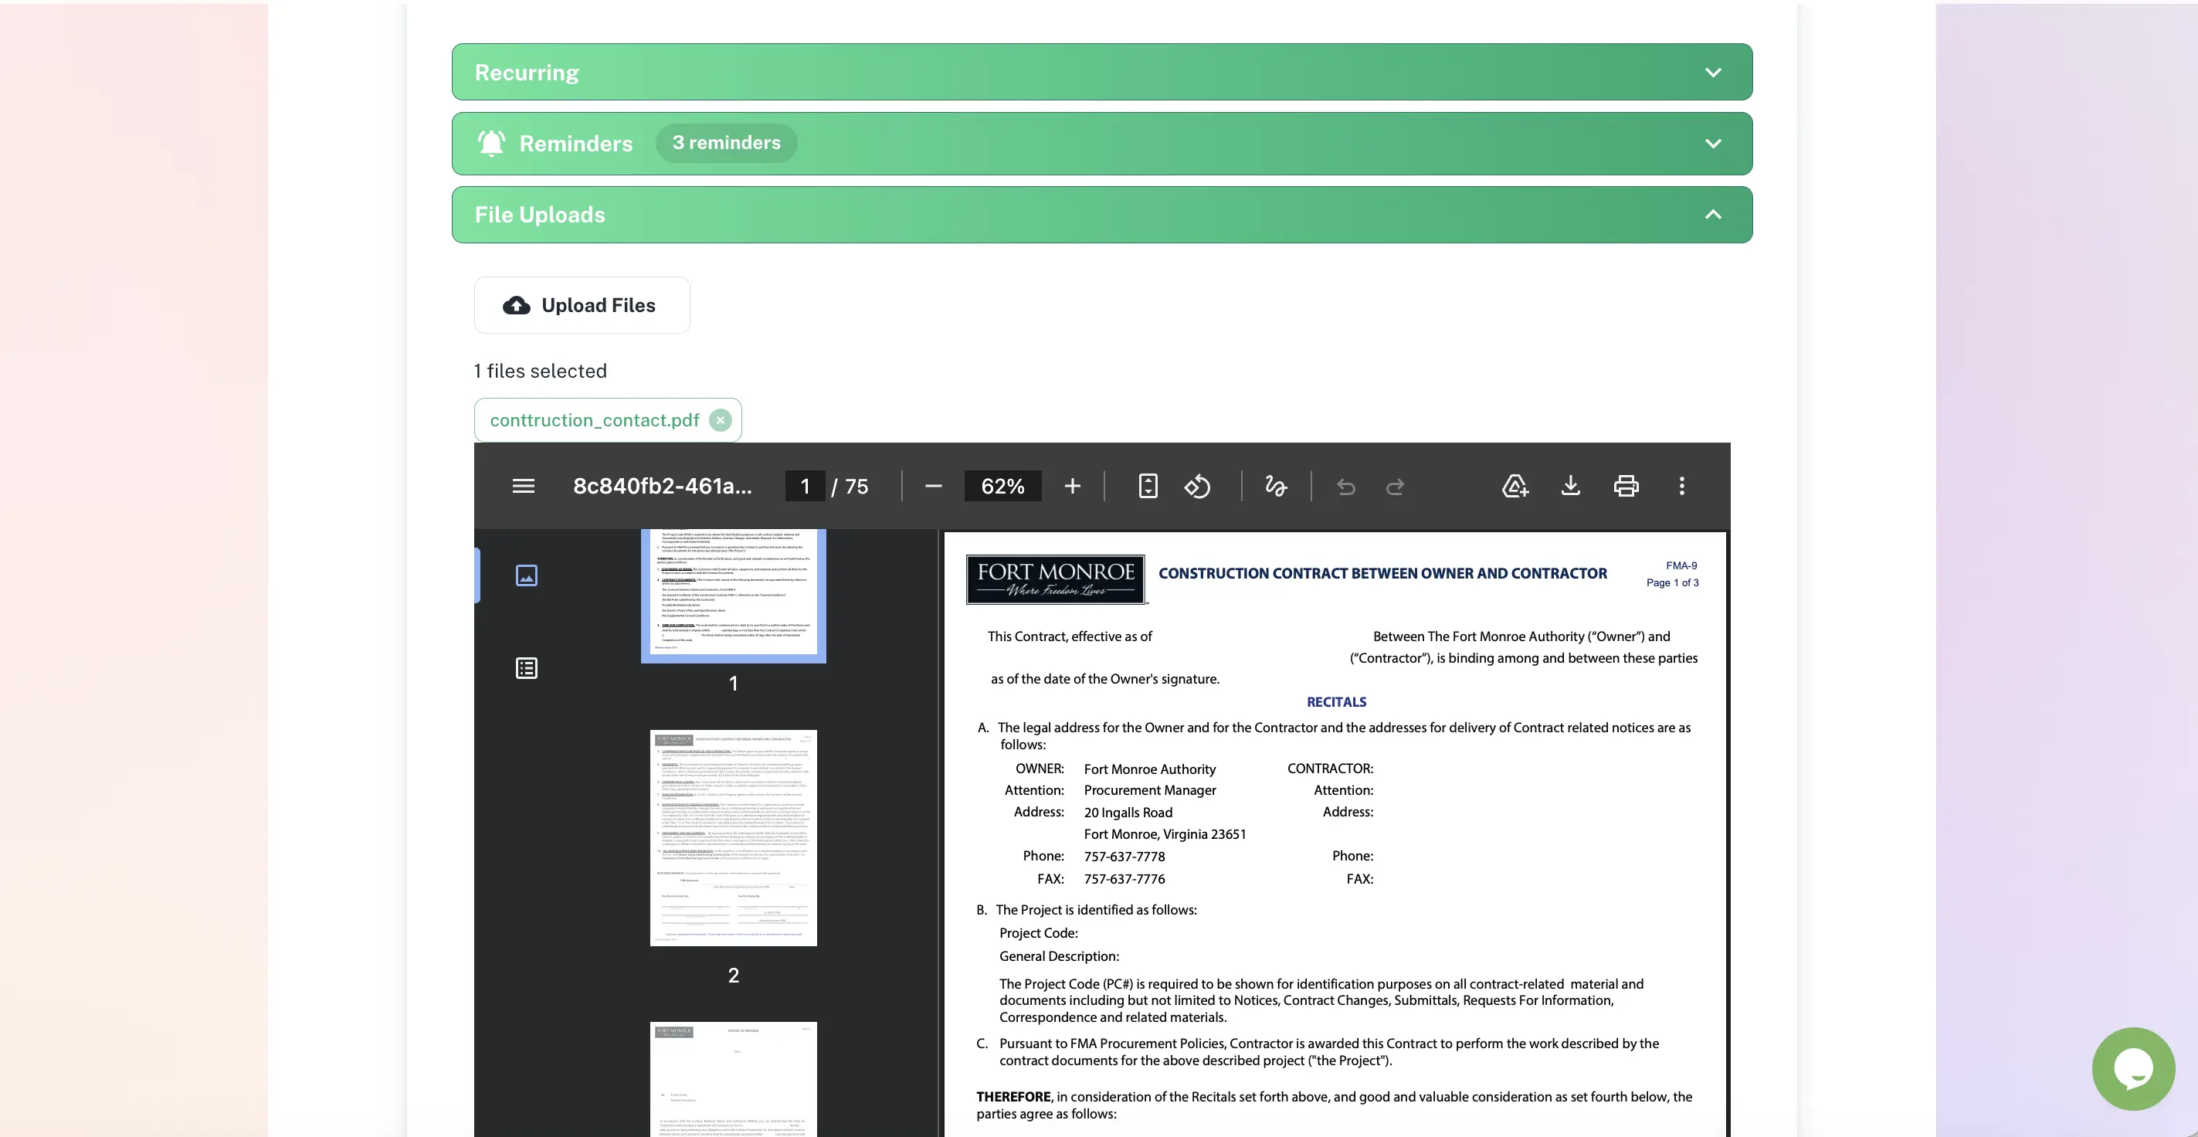Screen dimensions: 2198x1137
Task: Click the 3 reminders badge
Action: click(x=726, y=143)
